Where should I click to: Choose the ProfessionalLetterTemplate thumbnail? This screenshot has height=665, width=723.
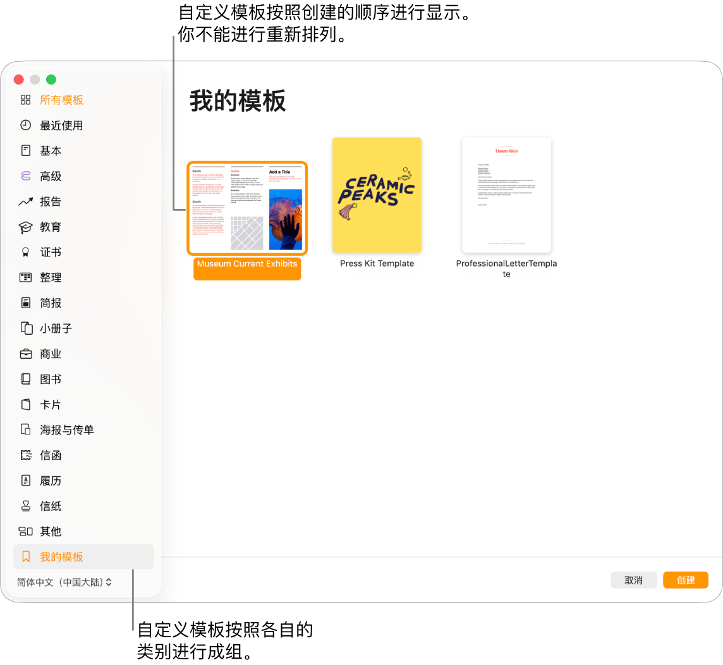pyautogui.click(x=506, y=195)
